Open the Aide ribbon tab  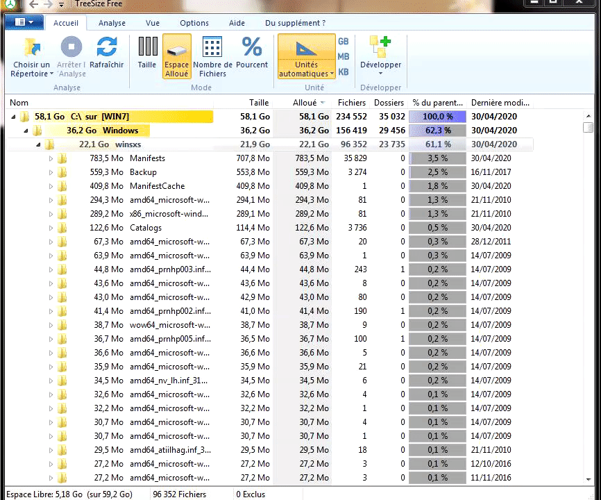(x=237, y=23)
